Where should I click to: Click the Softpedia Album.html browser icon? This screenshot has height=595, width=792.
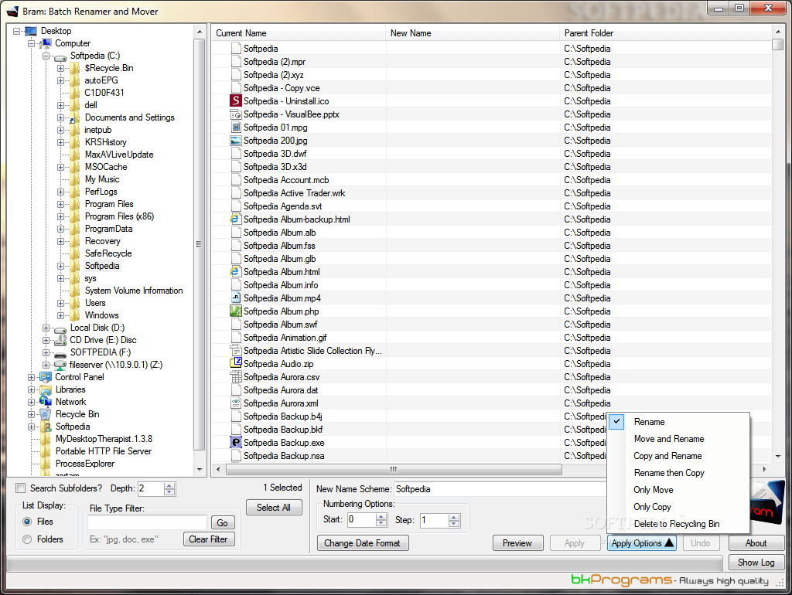click(x=235, y=271)
